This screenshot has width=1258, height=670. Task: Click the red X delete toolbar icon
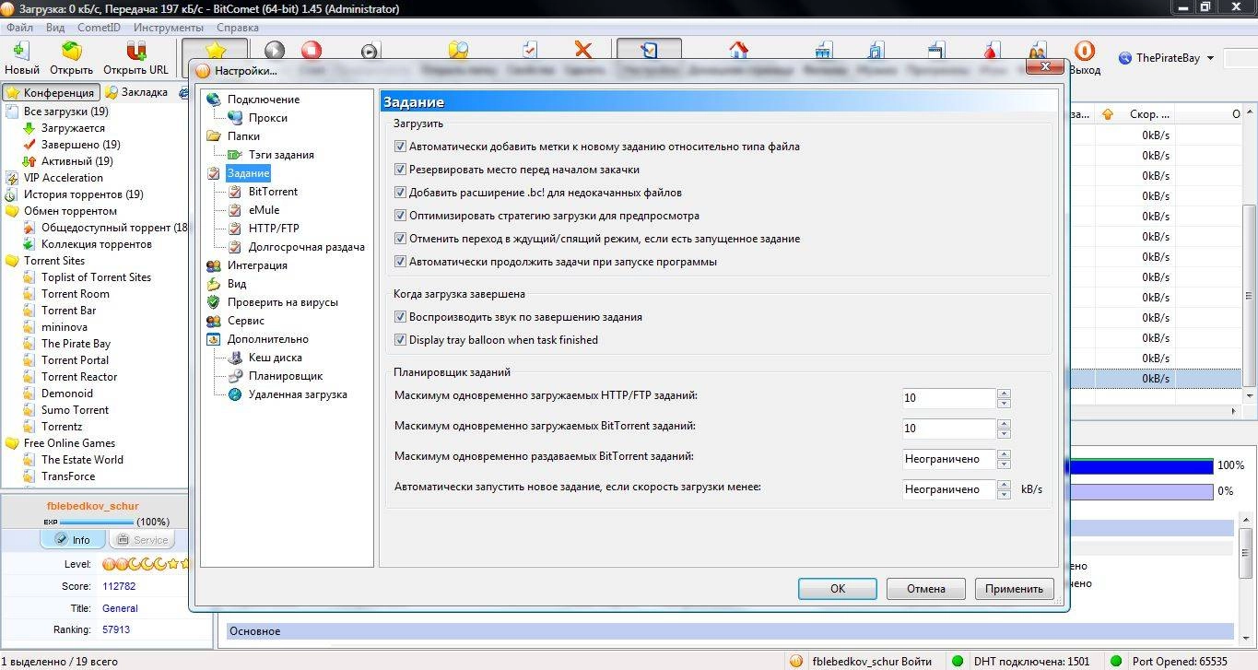click(583, 50)
